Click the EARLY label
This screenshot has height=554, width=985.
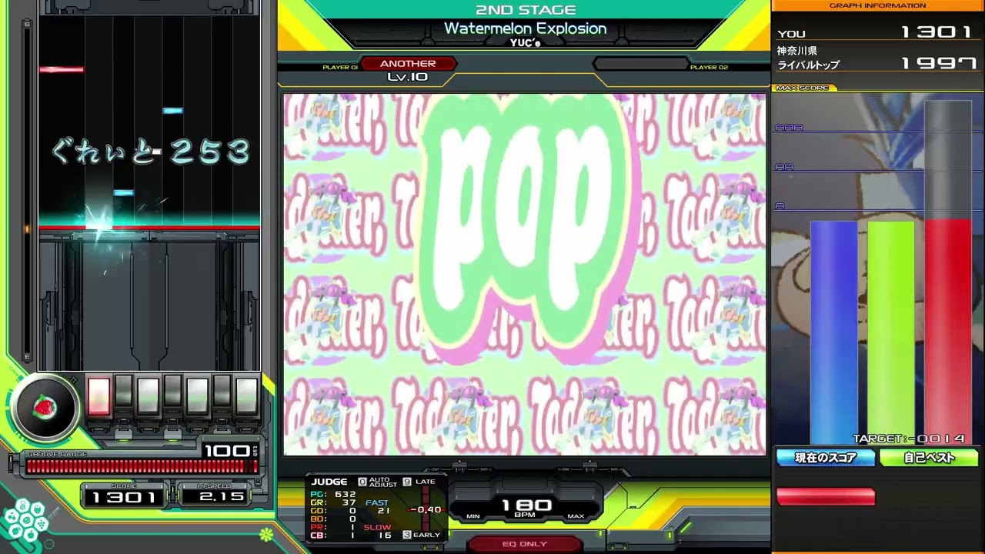(426, 535)
